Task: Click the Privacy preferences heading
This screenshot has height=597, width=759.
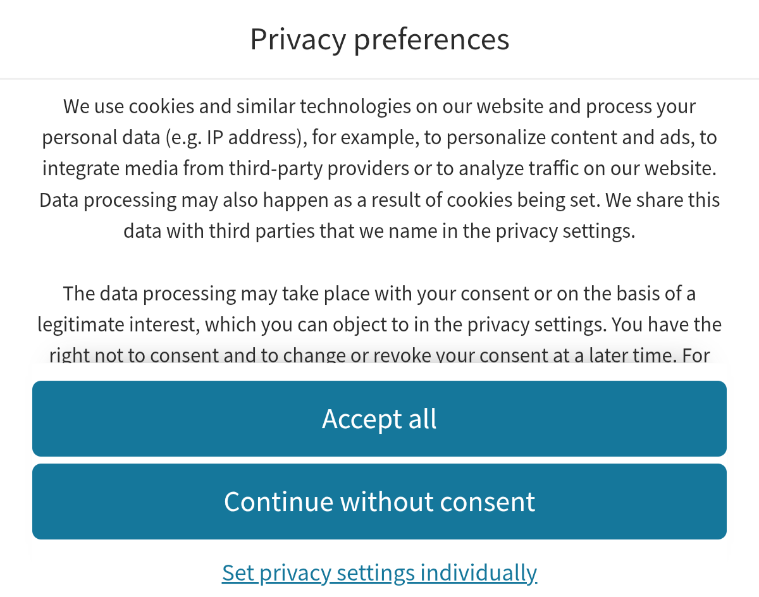Action: coord(379,39)
